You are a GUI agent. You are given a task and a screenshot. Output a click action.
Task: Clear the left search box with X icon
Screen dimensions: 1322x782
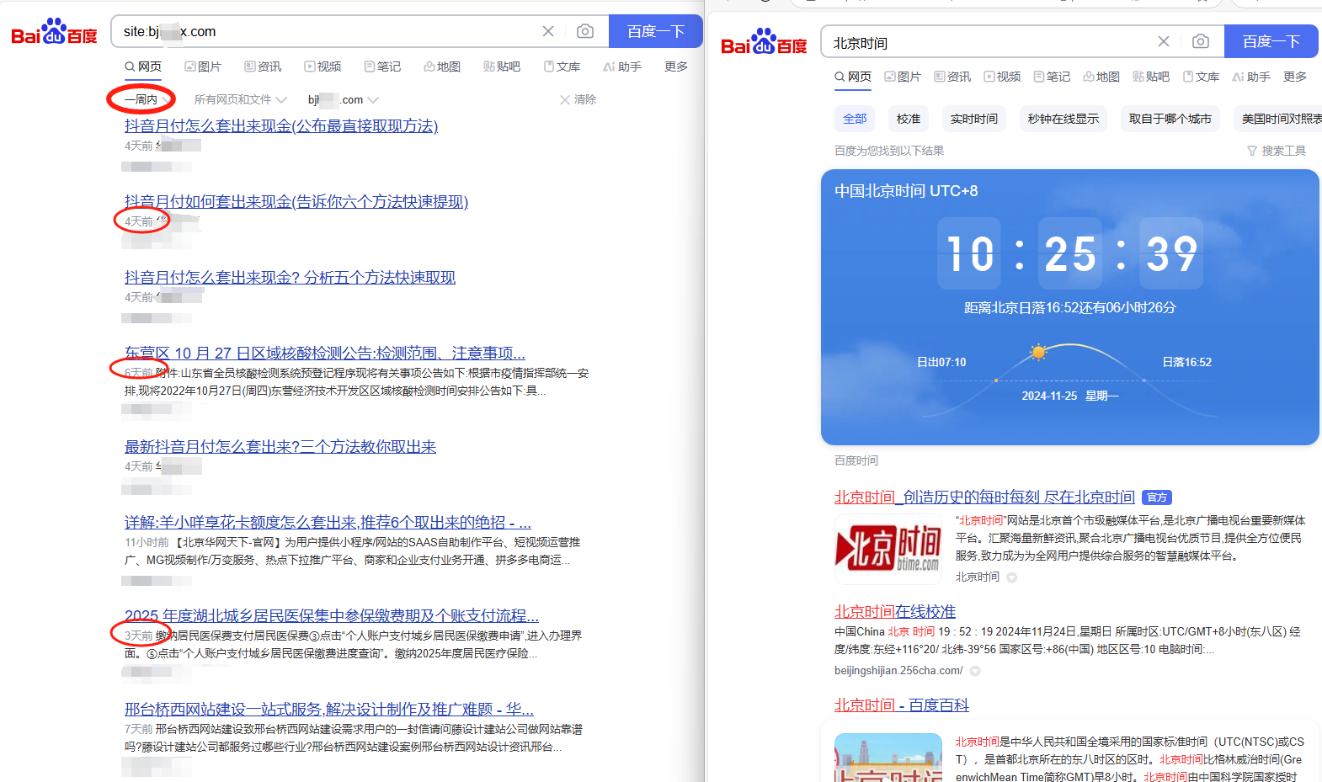point(548,31)
